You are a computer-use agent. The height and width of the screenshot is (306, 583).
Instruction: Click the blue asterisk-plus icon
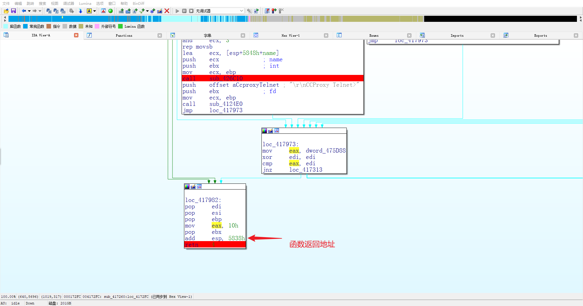pyautogui.click(x=153, y=11)
